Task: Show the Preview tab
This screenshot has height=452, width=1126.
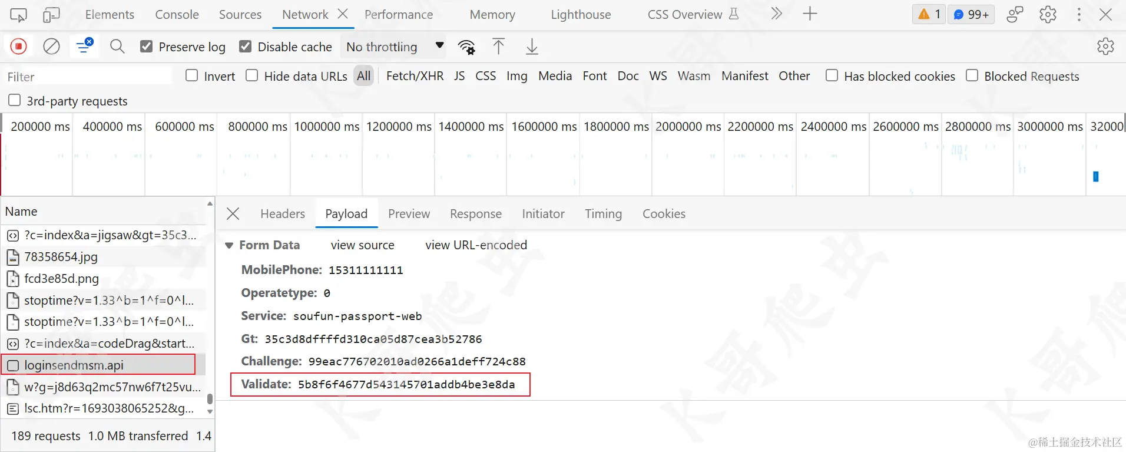Action: coord(409,214)
